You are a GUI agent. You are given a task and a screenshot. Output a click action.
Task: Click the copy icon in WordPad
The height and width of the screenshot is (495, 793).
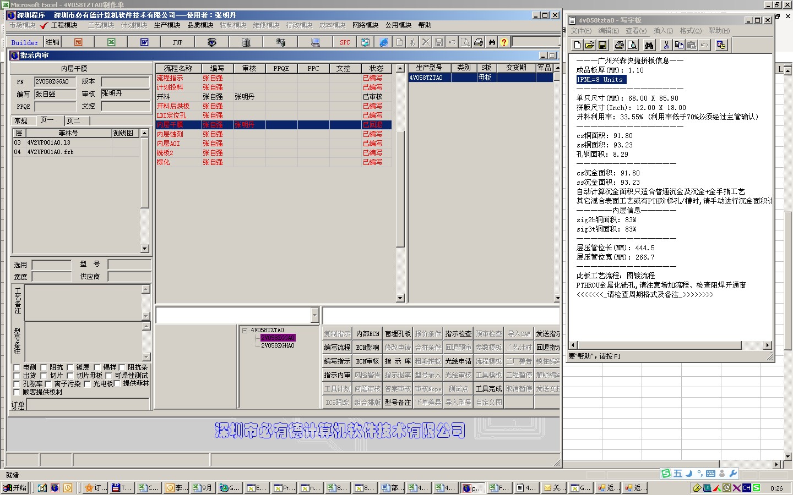coord(679,45)
